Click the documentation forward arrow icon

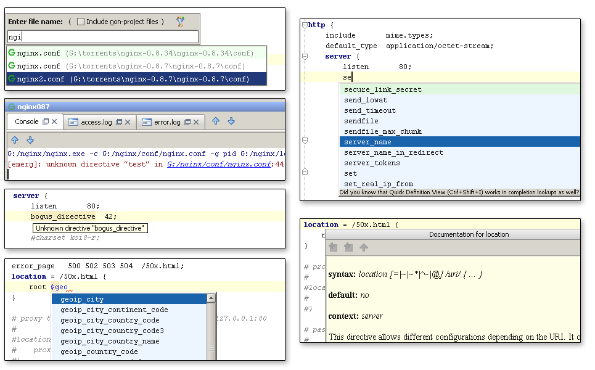[x=348, y=247]
